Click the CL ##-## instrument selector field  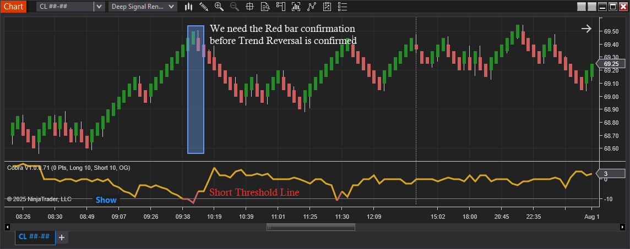[65, 7]
